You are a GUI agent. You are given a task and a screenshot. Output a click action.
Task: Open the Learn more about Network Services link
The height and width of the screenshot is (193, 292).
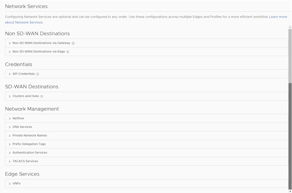click(x=278, y=17)
